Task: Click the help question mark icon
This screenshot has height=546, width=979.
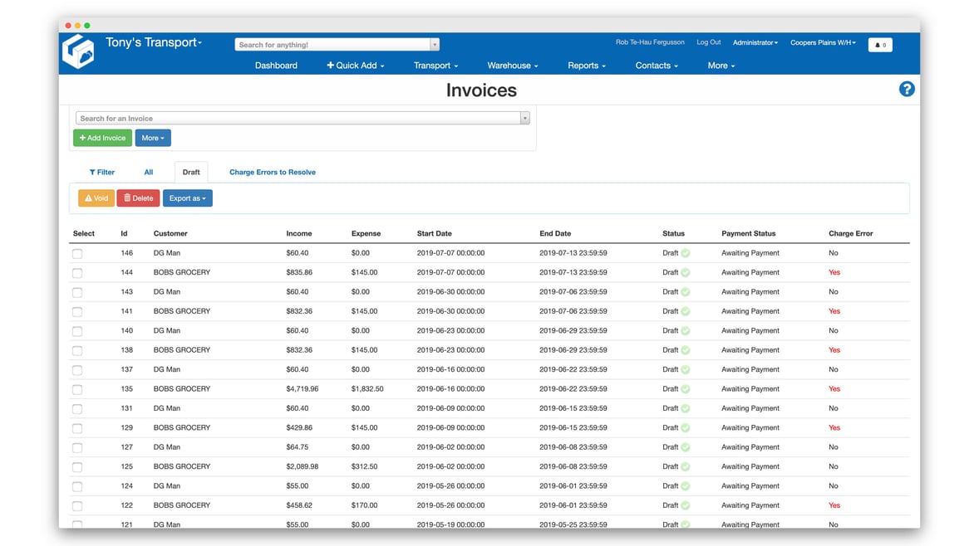Action: [x=907, y=88]
